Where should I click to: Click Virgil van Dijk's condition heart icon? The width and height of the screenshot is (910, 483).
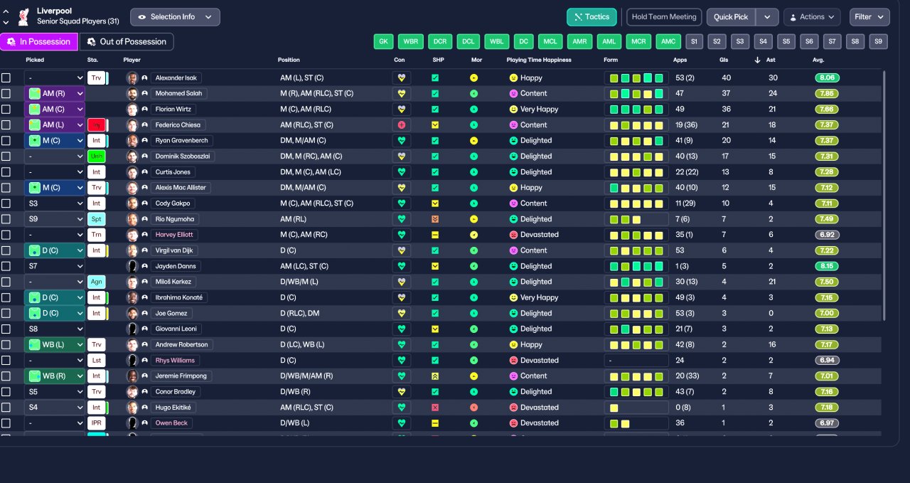401,250
